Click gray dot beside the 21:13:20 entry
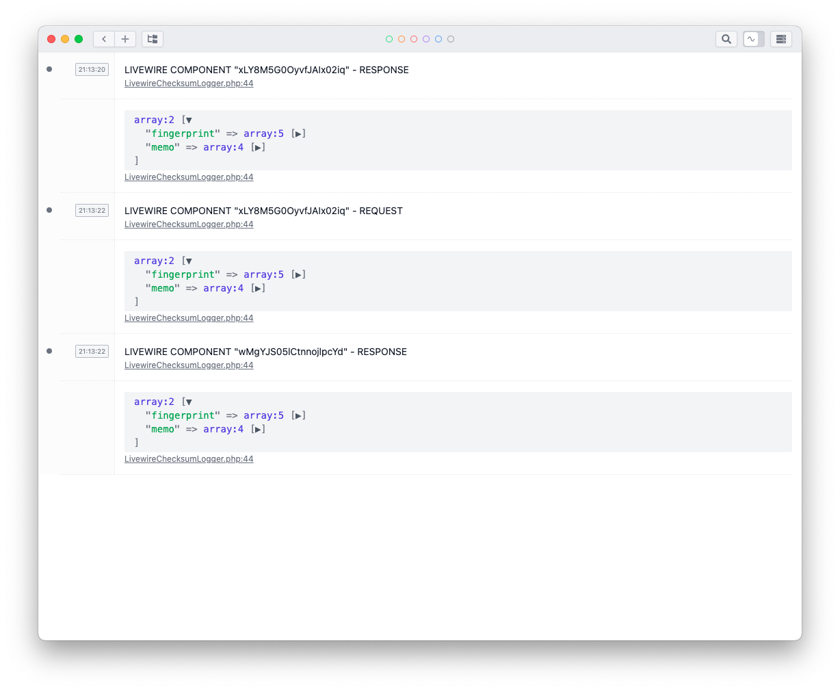 (x=49, y=69)
